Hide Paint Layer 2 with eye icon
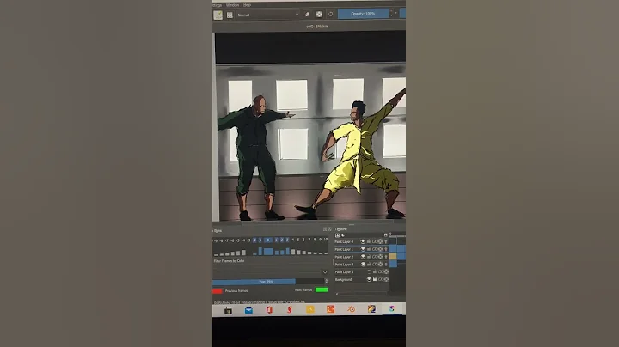 pos(363,257)
